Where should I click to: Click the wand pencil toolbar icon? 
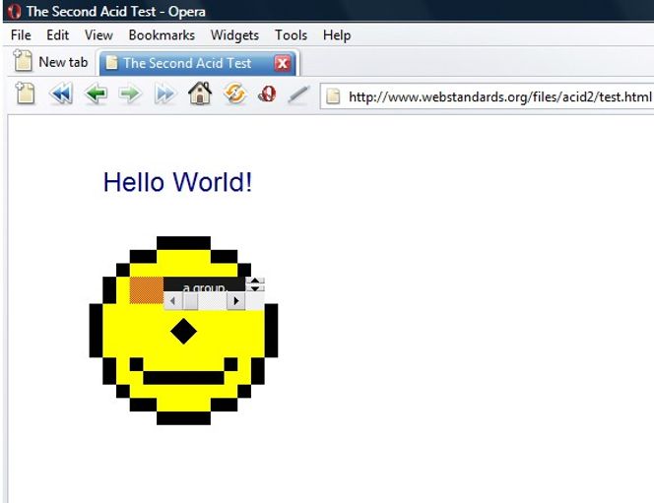click(x=299, y=94)
